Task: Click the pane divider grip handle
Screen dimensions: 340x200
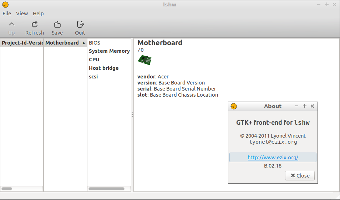Action: coord(132,115)
